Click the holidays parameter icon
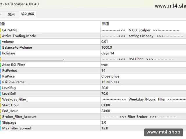Image resolution: width=186 pixels, height=139 pixels. [1, 53]
